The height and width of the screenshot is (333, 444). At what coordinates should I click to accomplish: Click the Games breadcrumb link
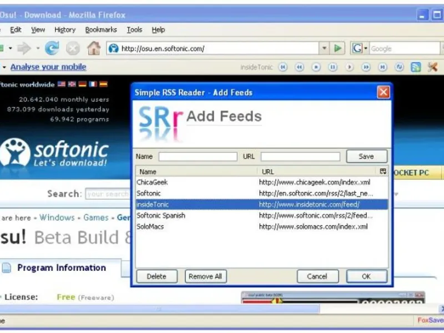95,218
